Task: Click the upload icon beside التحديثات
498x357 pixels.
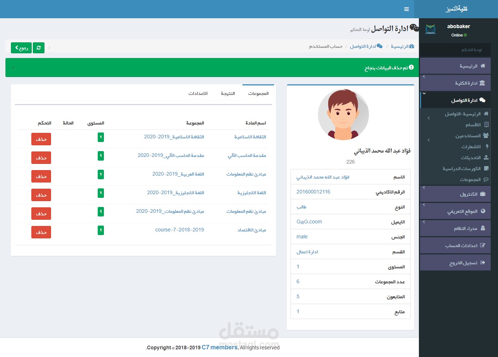Action: (486, 157)
